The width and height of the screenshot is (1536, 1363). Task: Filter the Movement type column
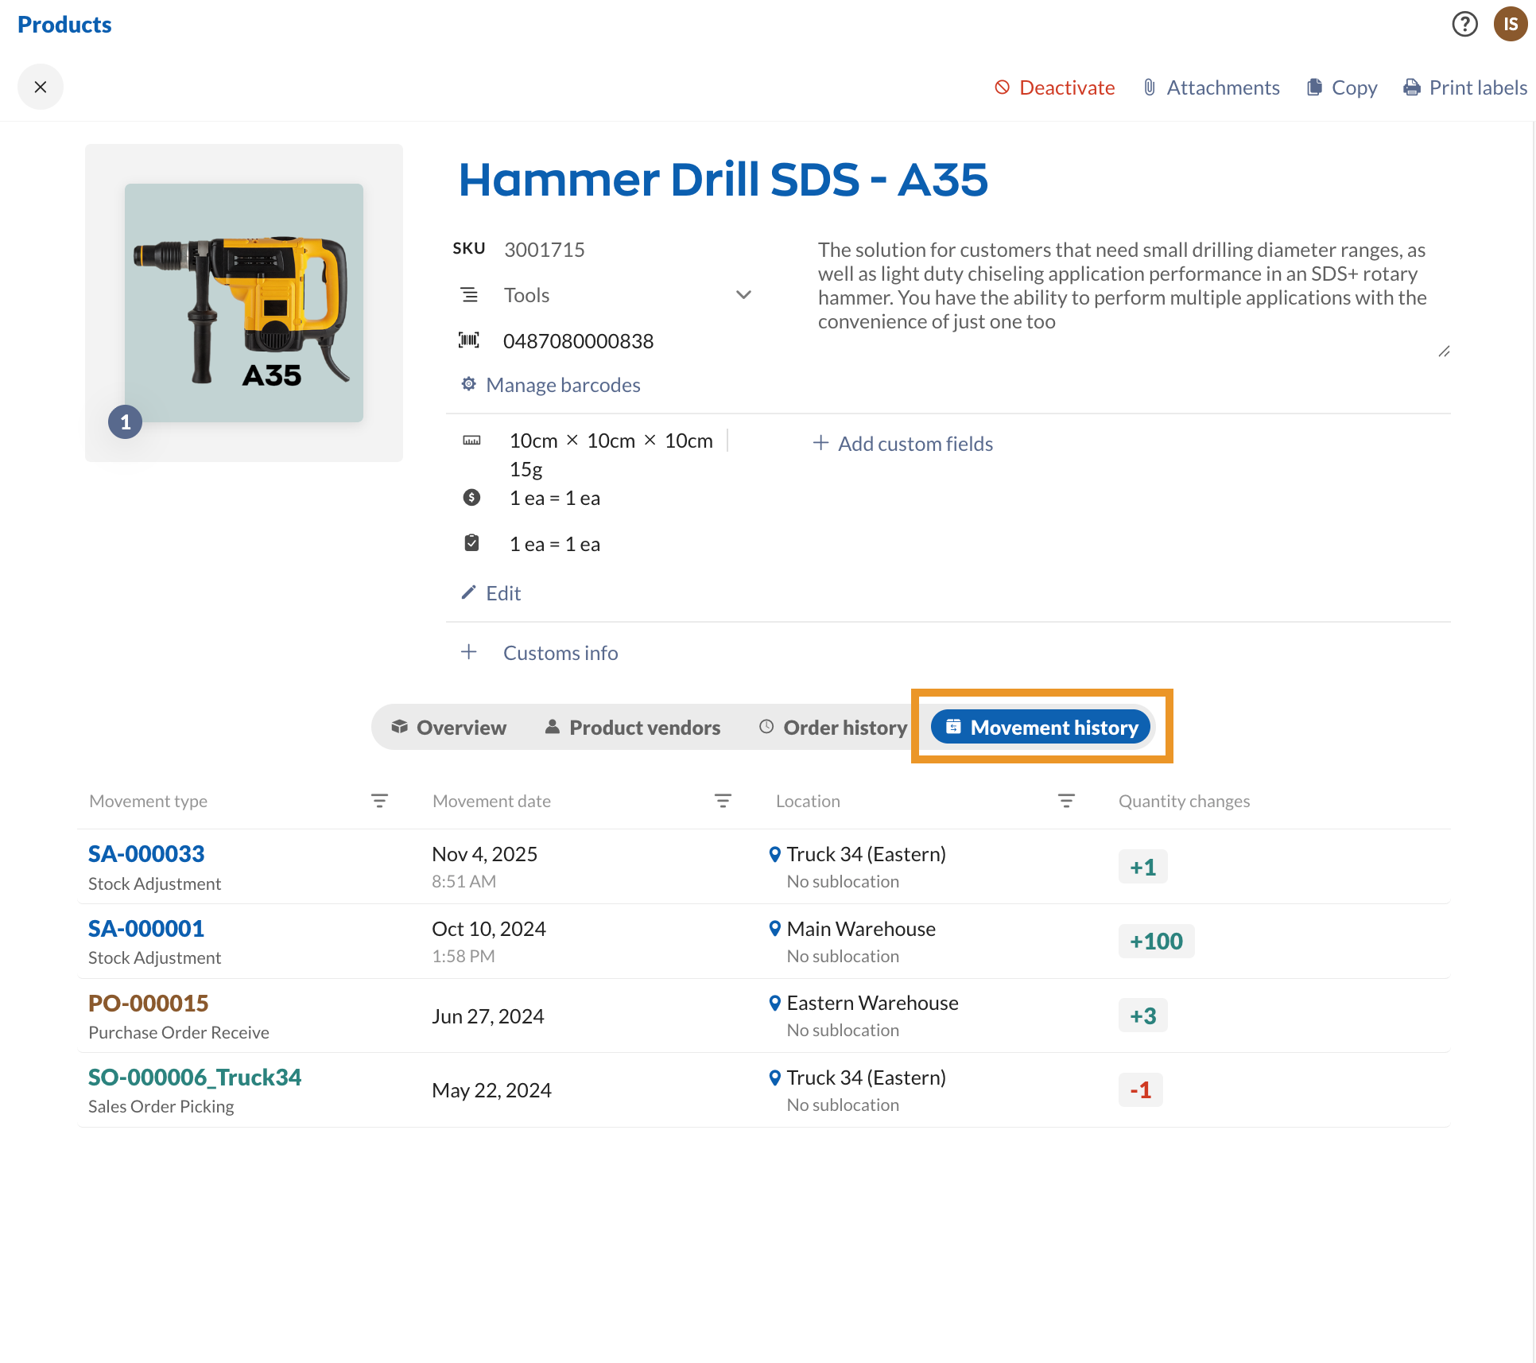click(379, 801)
